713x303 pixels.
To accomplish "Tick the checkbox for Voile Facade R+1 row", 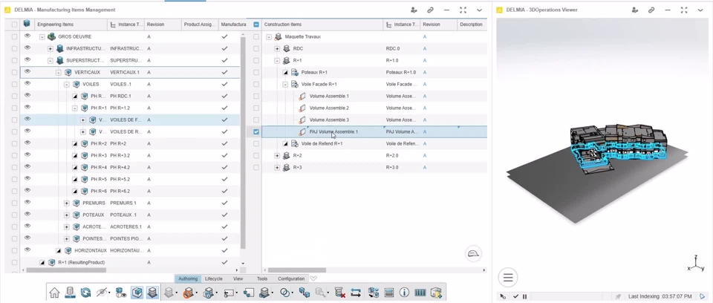I will 256,84.
